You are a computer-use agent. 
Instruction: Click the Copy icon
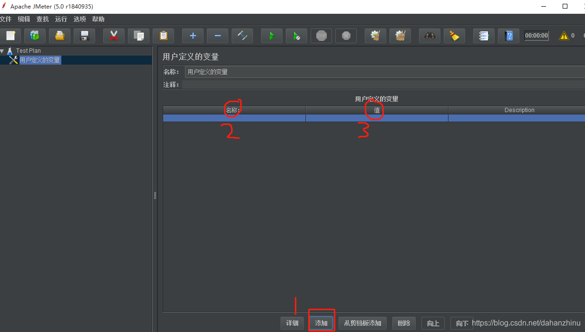point(139,36)
